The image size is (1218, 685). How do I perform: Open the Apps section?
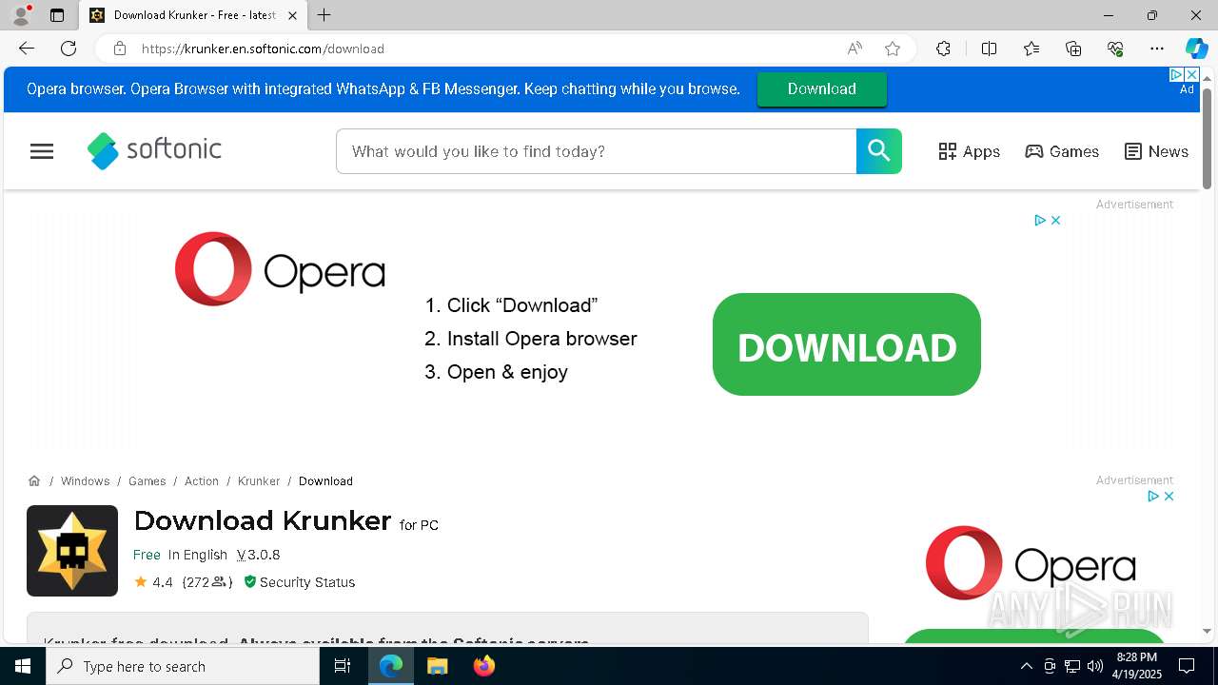pos(969,151)
